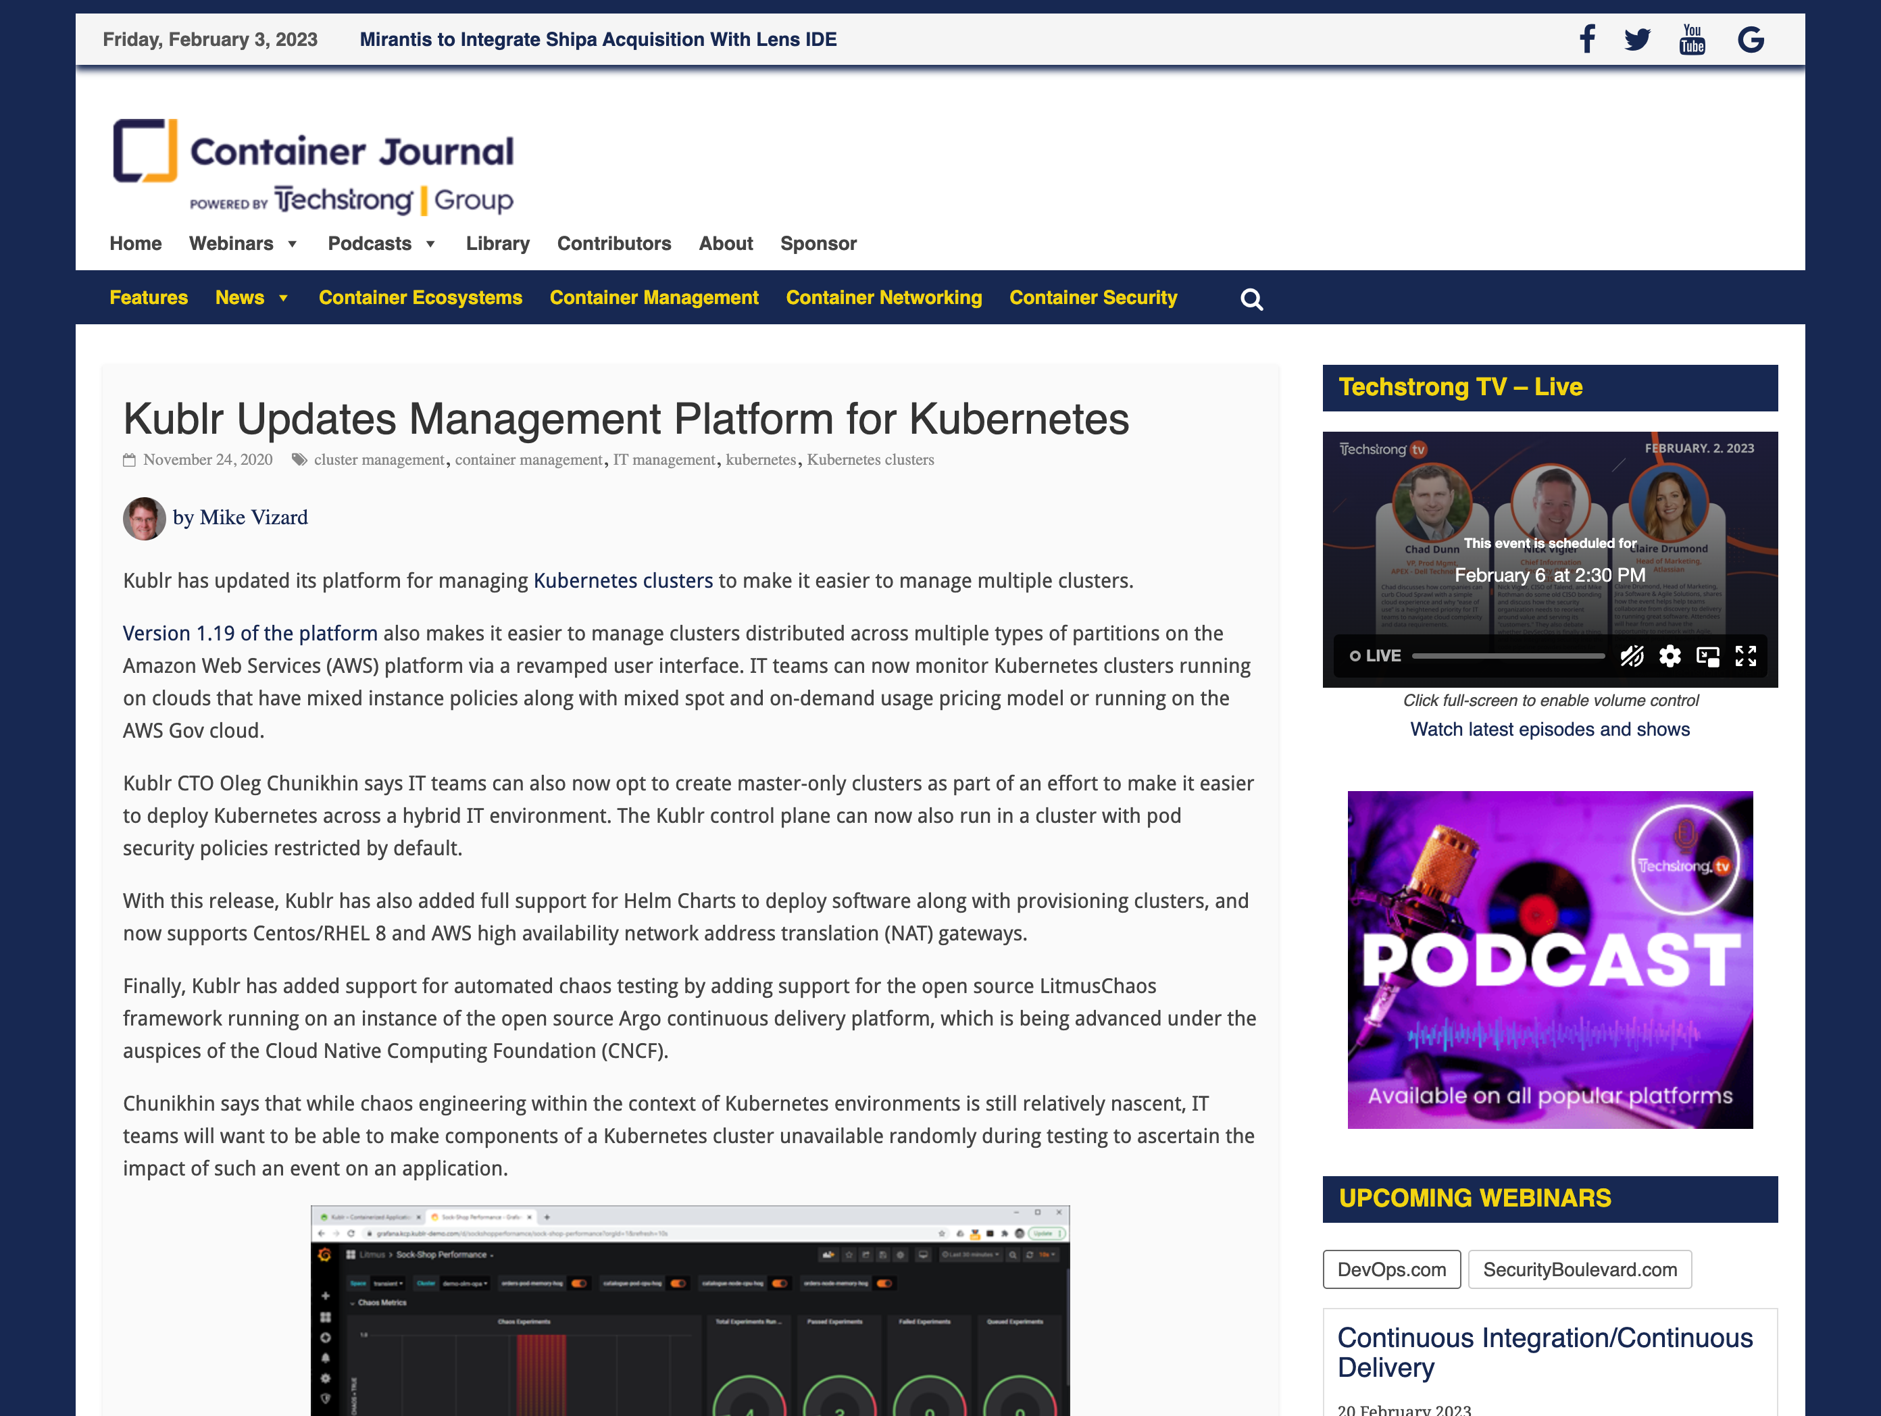Open the Podcasts menu item

[x=370, y=243]
